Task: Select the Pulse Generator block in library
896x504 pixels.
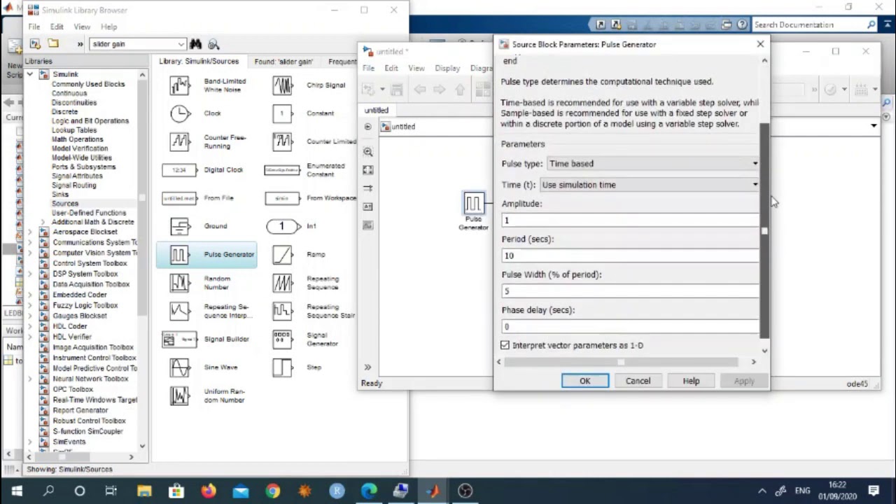Action: tap(206, 255)
